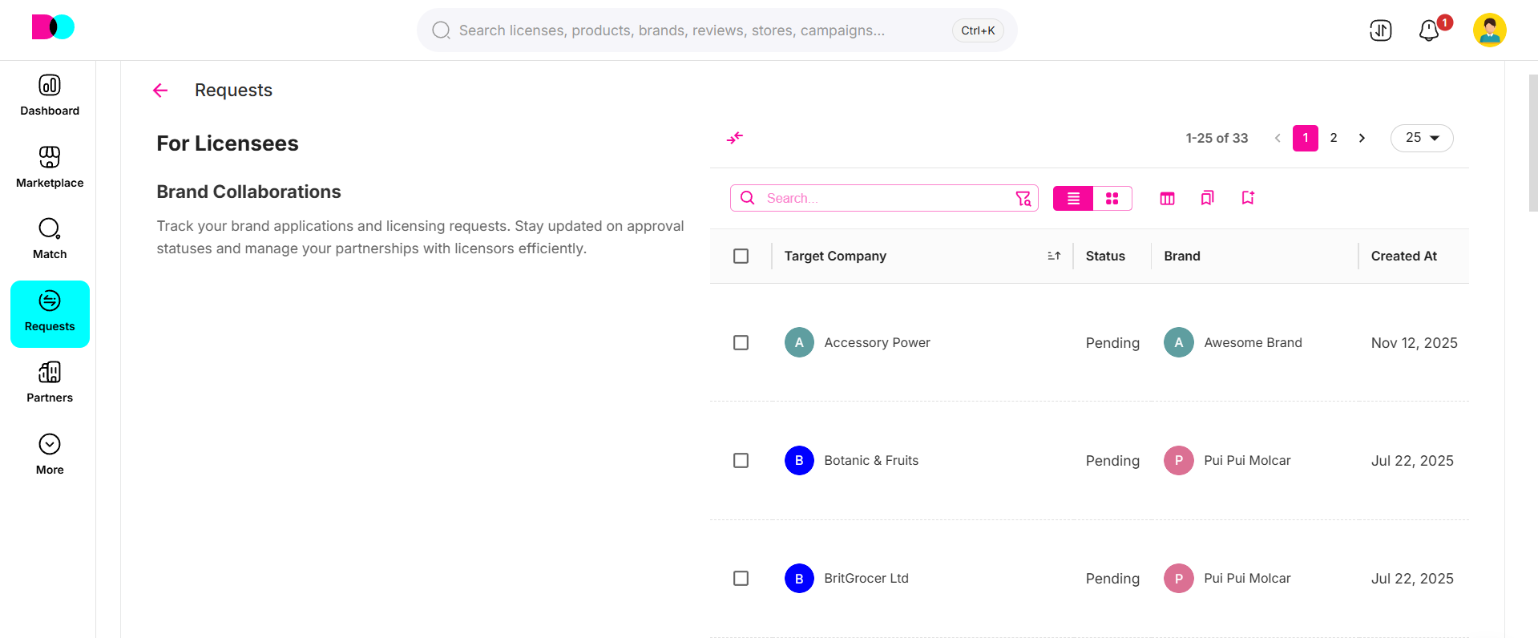
Task: Focus the table Search field
Action: 884,198
